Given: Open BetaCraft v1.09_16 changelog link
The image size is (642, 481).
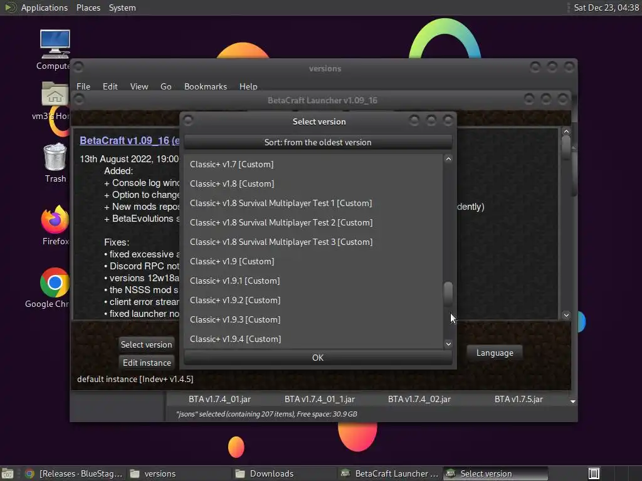Looking at the screenshot, I should [129, 140].
